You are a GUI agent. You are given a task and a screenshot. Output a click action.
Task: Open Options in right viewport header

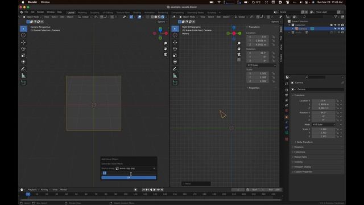click(276, 22)
